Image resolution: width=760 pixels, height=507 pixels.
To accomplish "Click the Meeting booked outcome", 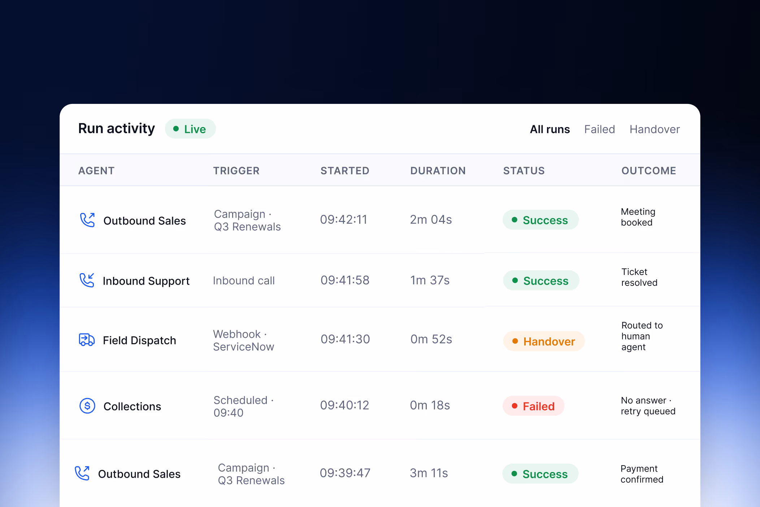I will coord(638,217).
